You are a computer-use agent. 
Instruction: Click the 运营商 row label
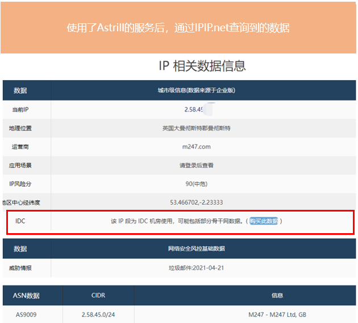tap(20, 147)
